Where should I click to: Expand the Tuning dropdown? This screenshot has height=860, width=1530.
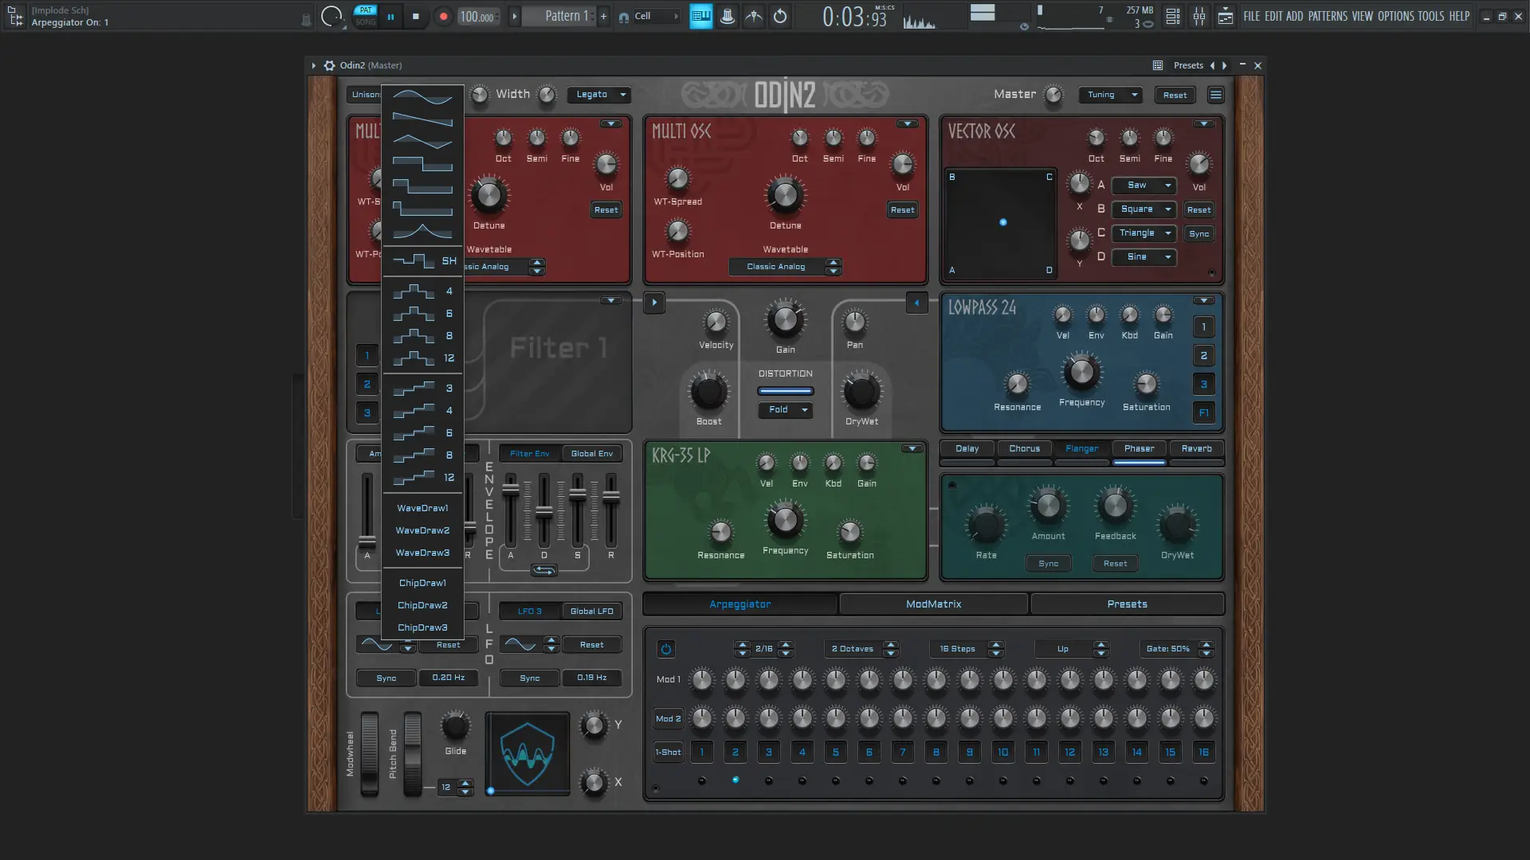[1111, 95]
